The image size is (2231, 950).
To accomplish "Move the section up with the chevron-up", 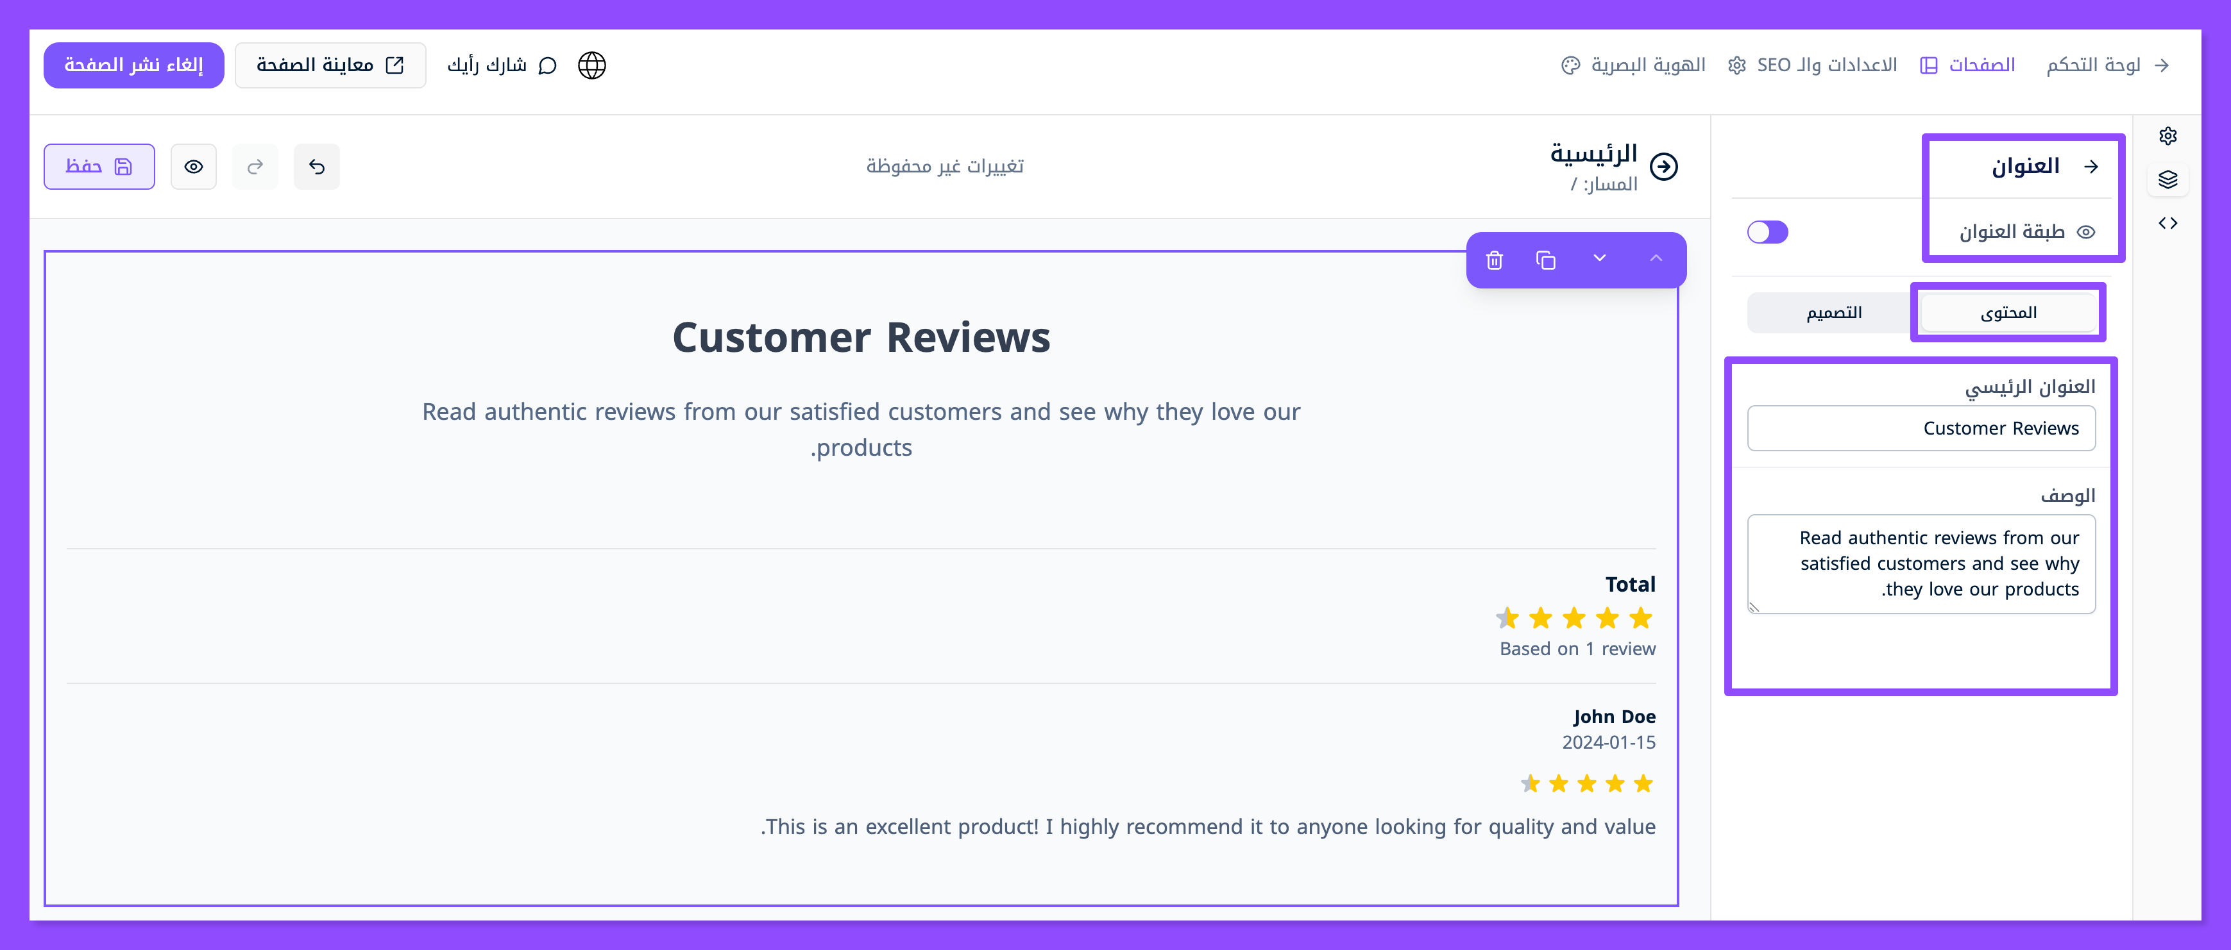I will (x=1655, y=259).
